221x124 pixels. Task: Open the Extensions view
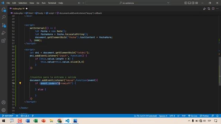coord(4,41)
